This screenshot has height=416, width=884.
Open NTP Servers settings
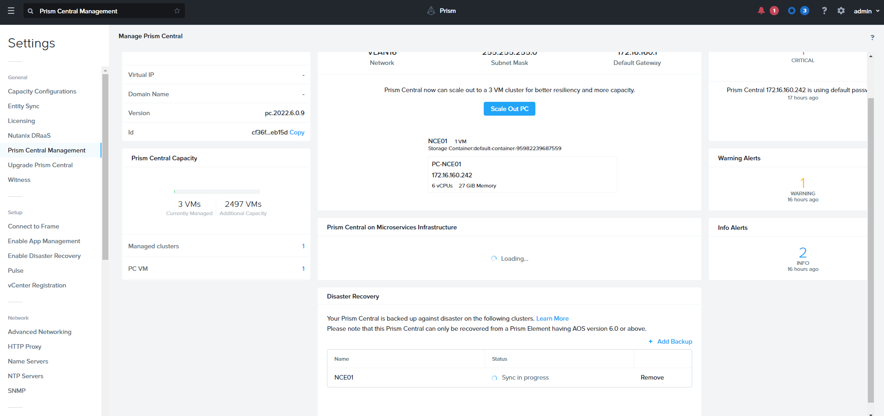click(x=25, y=376)
